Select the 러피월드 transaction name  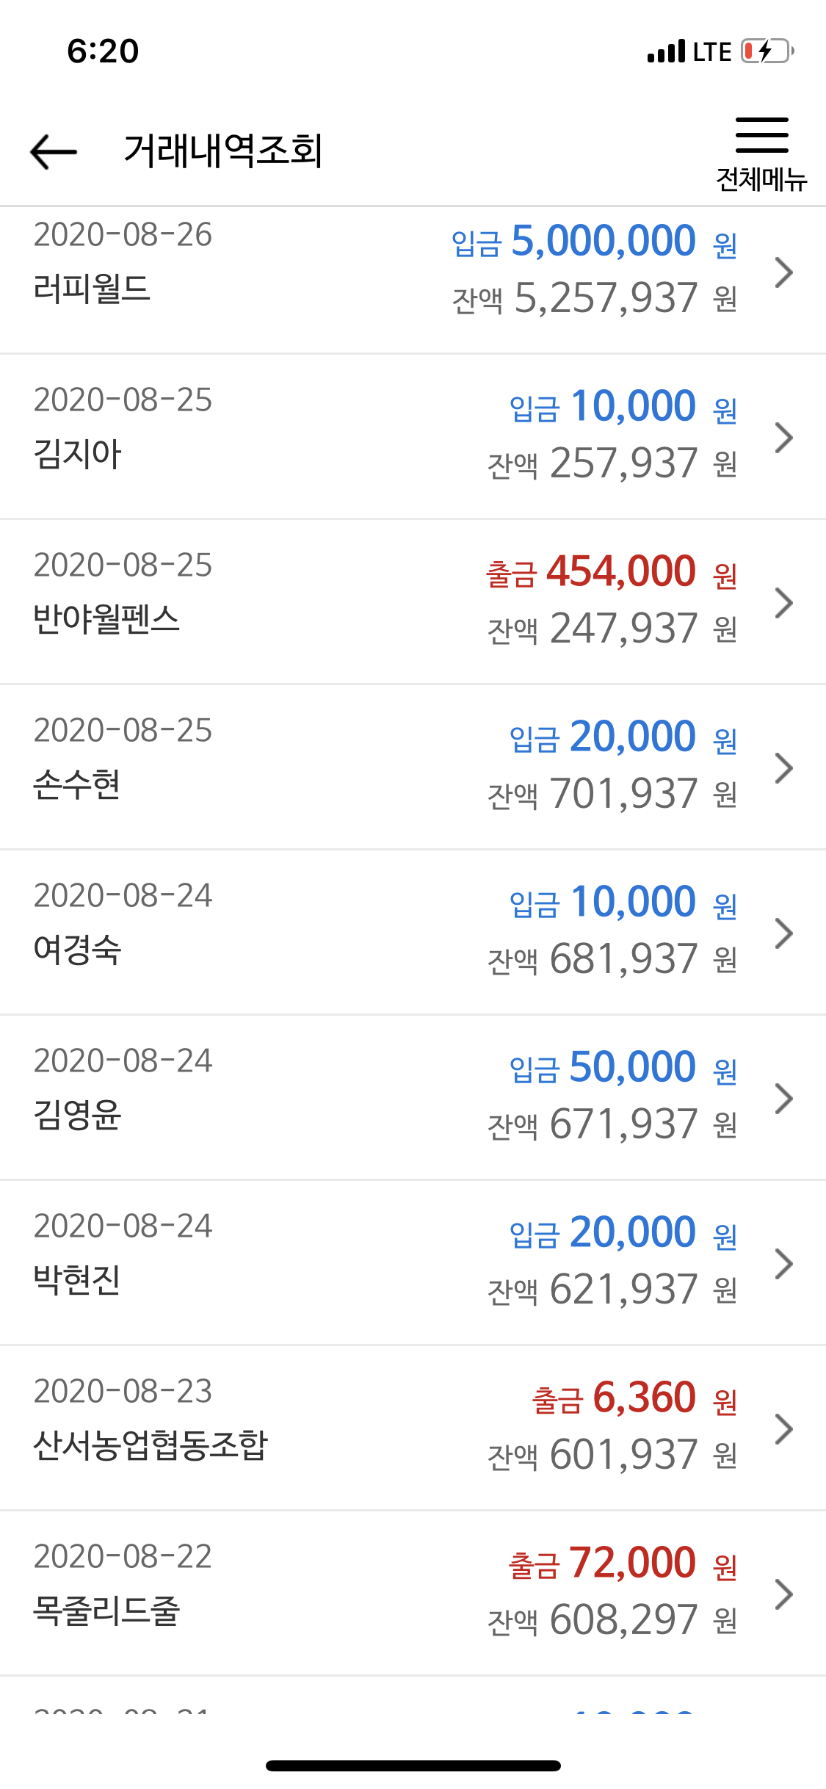(x=92, y=289)
